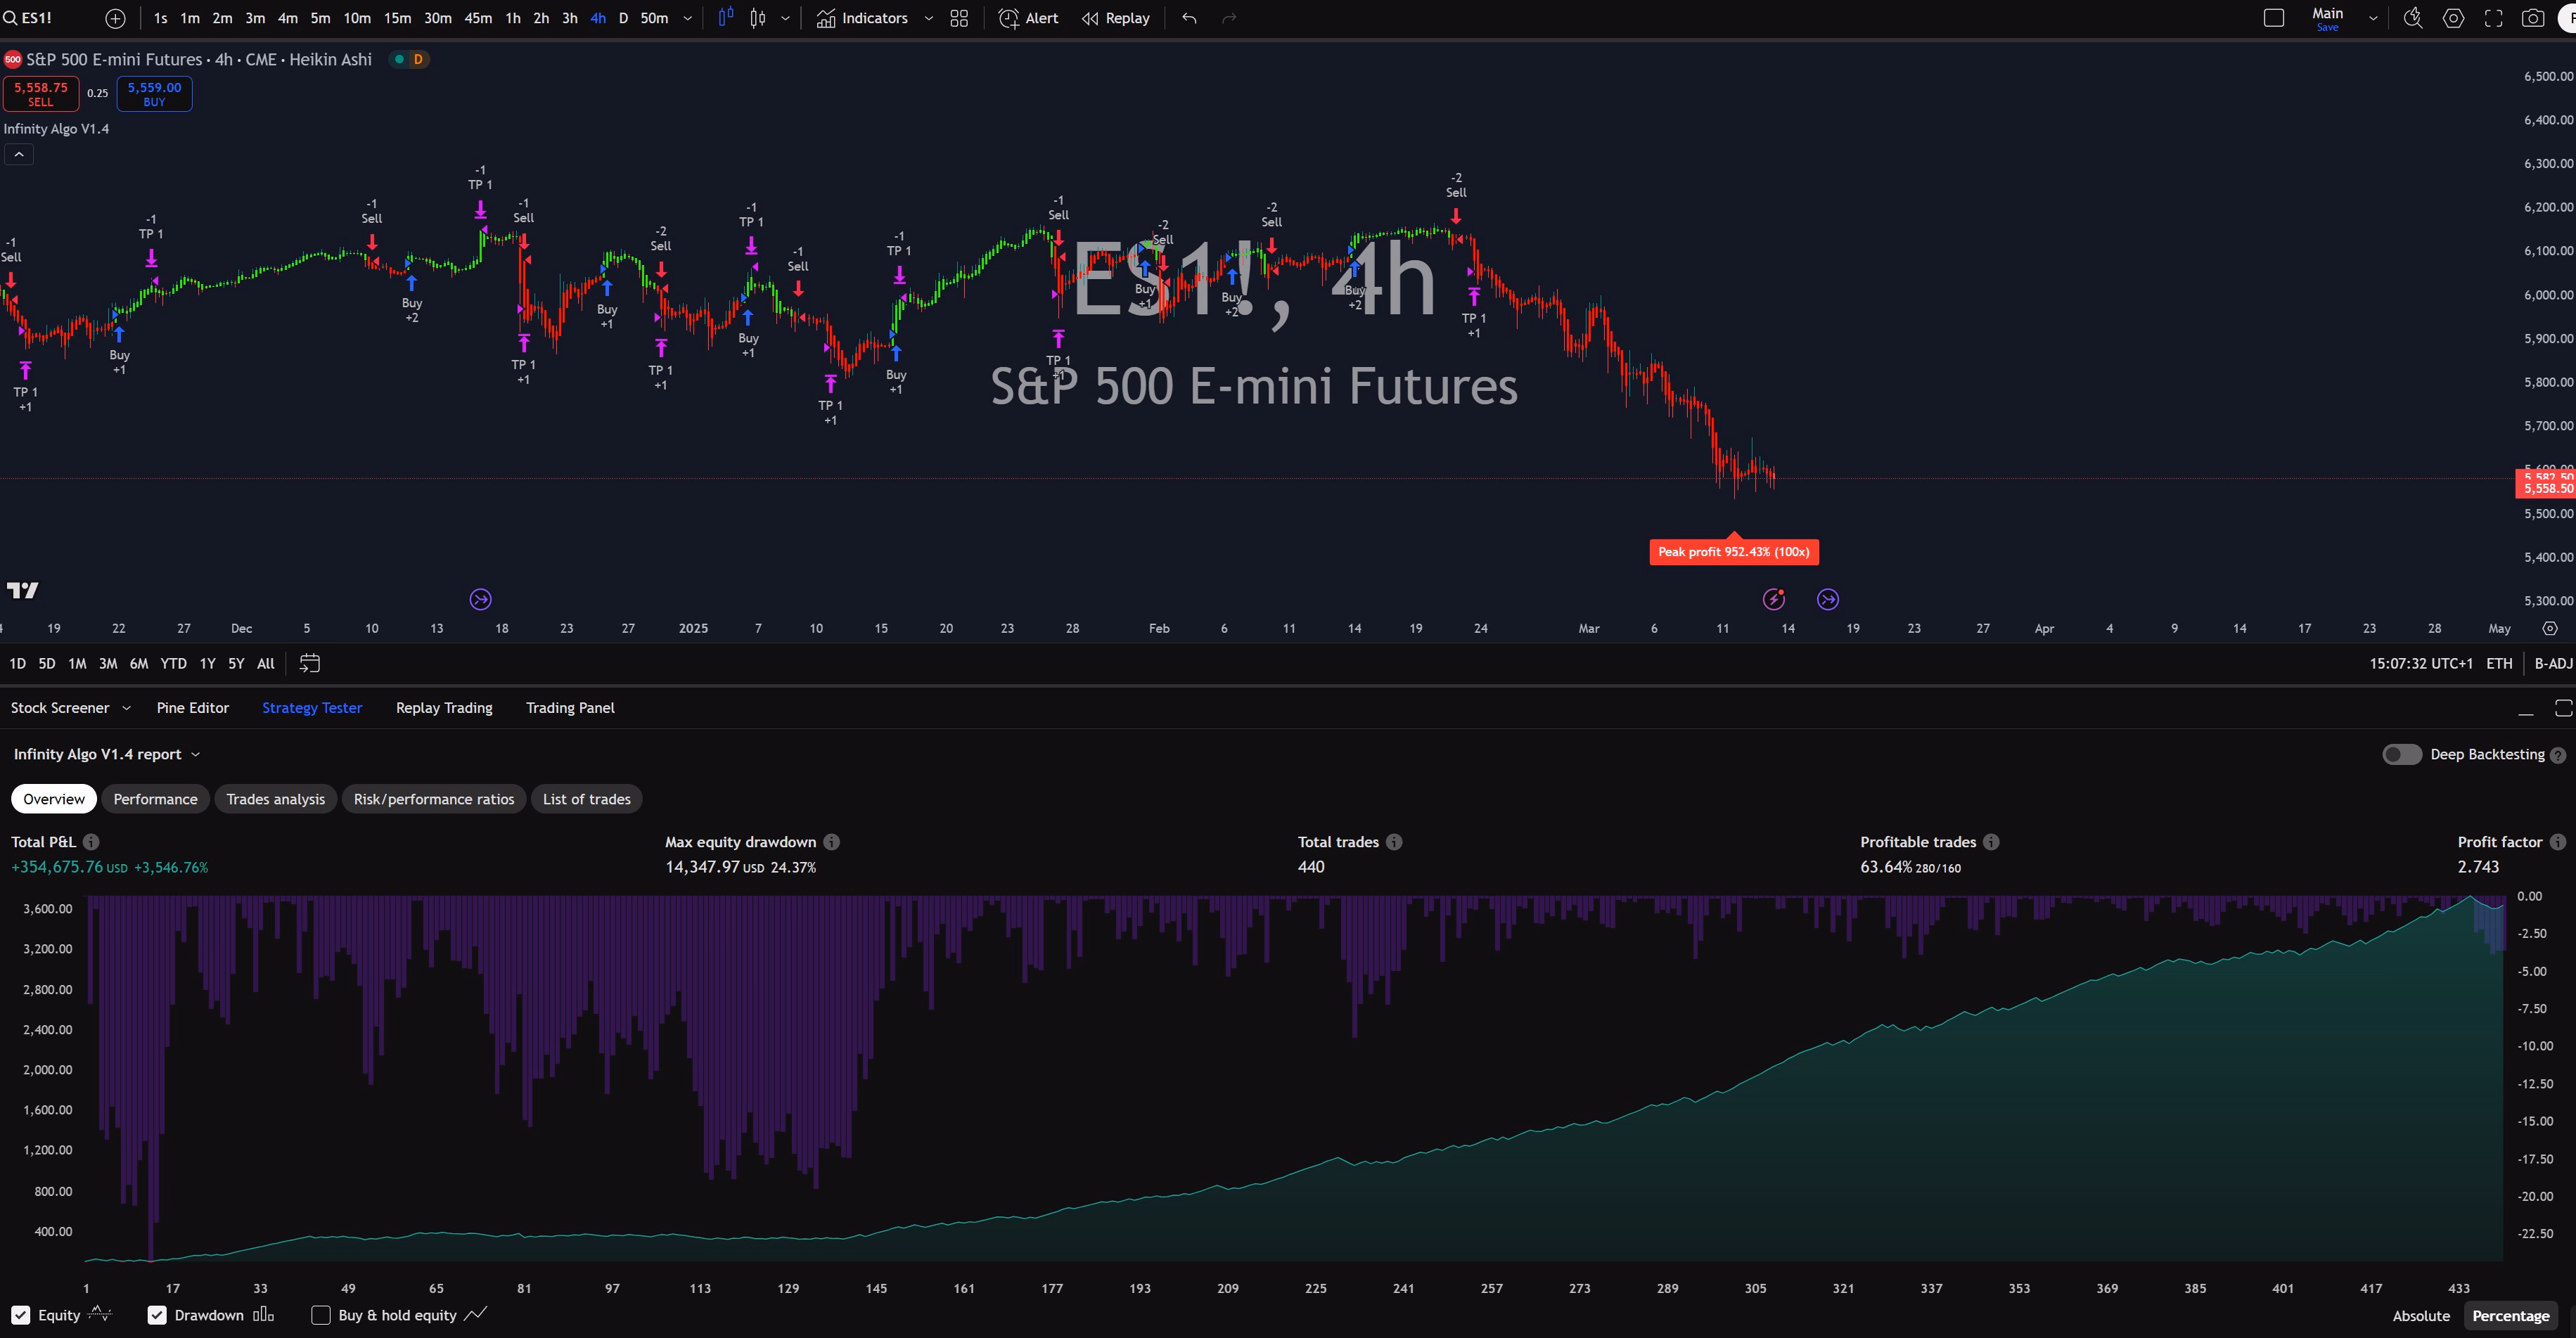Click the purple arrow event marker near Dec 18
Screen dimensions: 2576x1338
[x=481, y=600]
